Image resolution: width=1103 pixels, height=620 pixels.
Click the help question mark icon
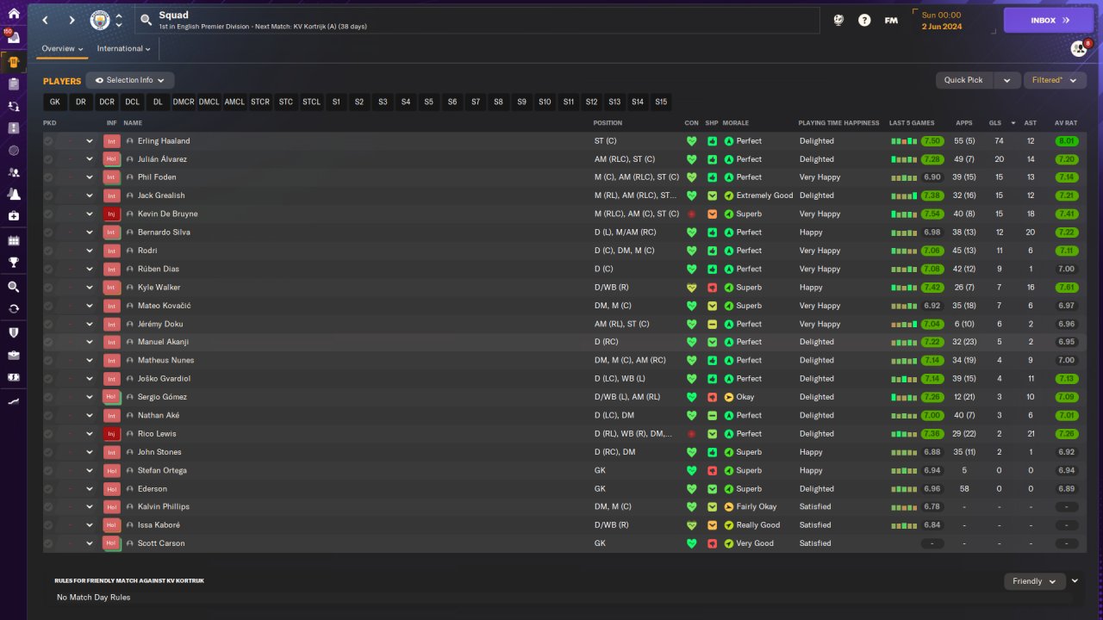(x=864, y=20)
